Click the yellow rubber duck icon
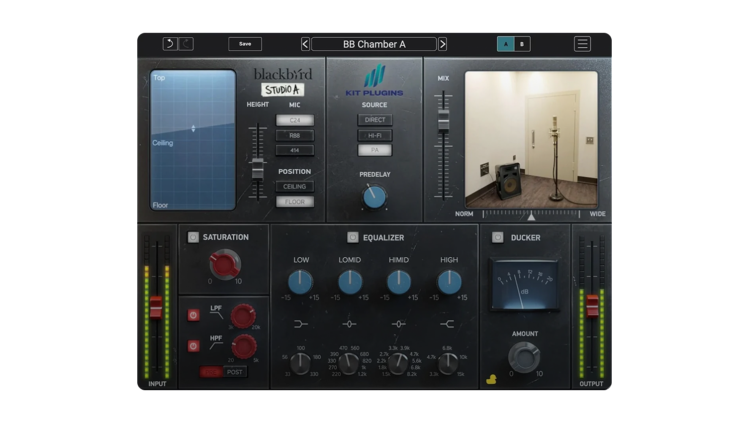 (x=491, y=379)
